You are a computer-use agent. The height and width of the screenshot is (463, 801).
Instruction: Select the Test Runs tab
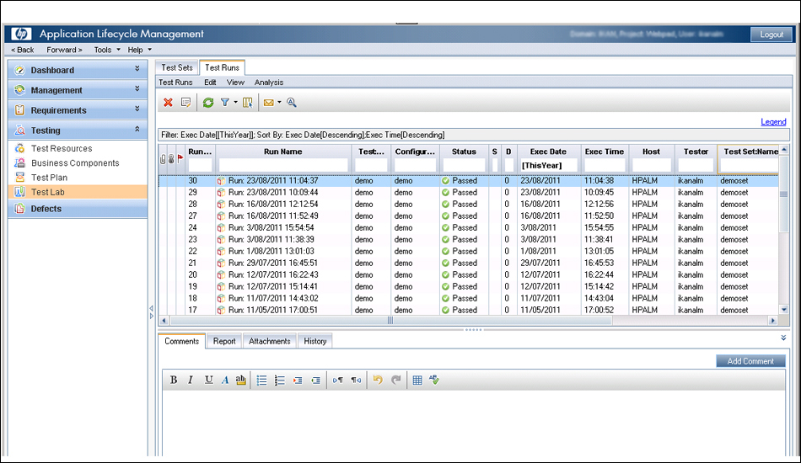pos(223,67)
